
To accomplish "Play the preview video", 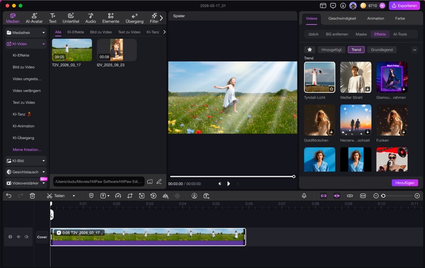I will tap(228, 184).
